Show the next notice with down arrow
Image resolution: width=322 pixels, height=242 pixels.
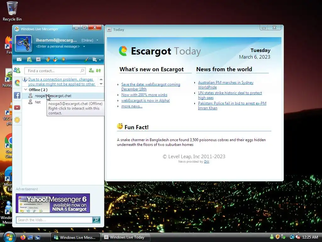(101, 84)
